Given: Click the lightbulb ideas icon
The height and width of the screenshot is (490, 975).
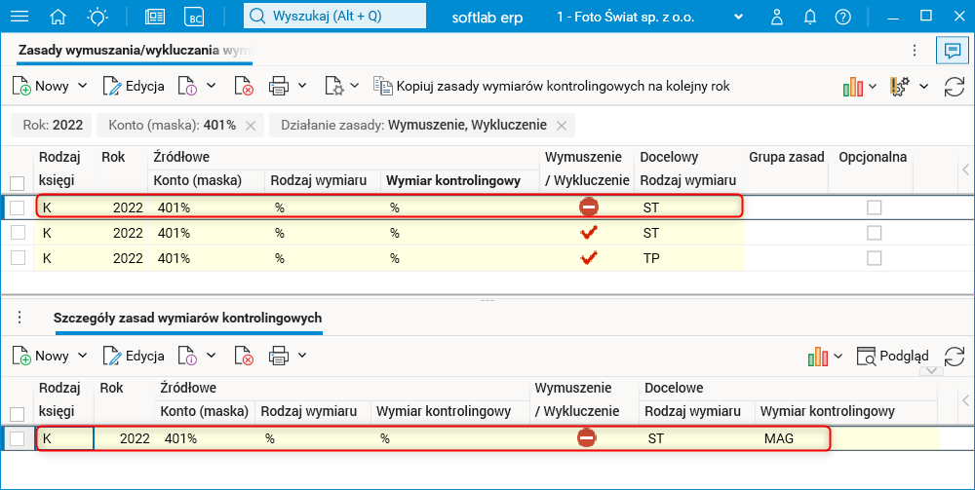Looking at the screenshot, I should point(97,17).
